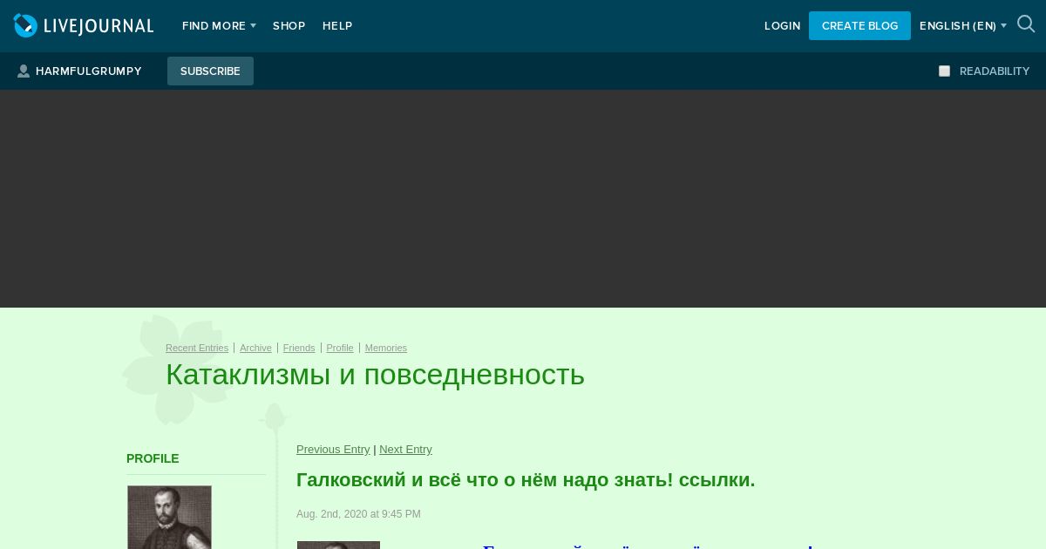Open the post title about Галковский
This screenshot has width=1046, height=549.
point(526,480)
